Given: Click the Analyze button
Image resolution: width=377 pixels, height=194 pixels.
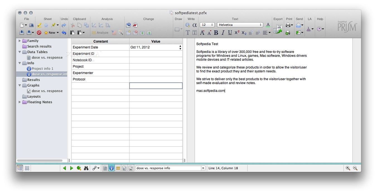Looking at the screenshot, I should click(x=100, y=33).
